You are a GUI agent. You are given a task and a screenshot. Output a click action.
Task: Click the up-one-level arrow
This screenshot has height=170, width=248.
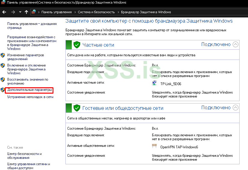point(26,12)
